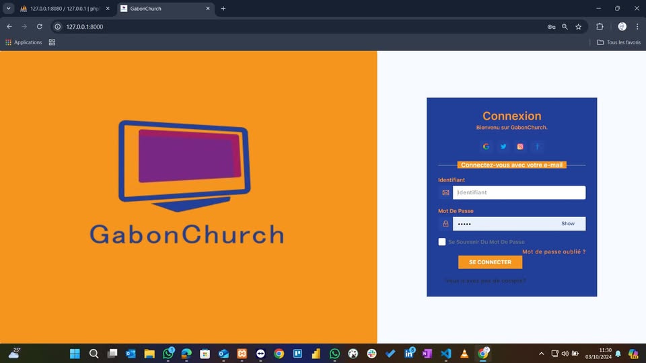The image size is (646, 363).
Task: Follow the Mot de passe oublié link
Action: point(553,251)
